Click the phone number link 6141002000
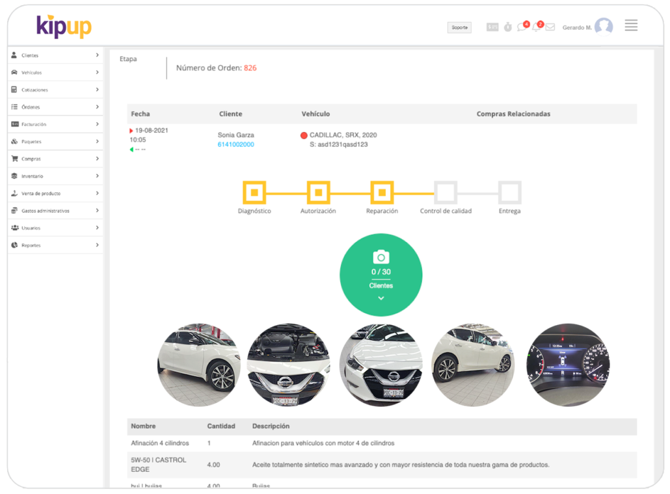Viewport: 670px width, 494px height. (x=235, y=144)
